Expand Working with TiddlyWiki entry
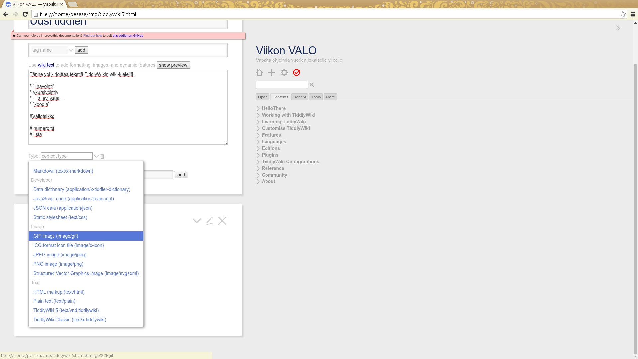 pyautogui.click(x=258, y=115)
